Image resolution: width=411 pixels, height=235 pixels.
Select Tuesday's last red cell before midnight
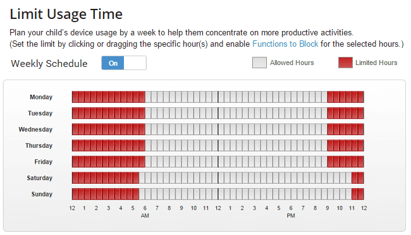361,113
